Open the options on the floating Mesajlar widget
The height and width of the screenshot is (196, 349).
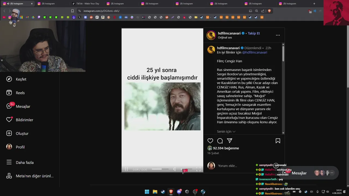pos(332,173)
